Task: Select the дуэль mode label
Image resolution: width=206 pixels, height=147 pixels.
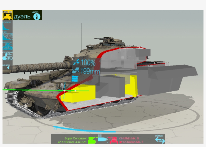Action: pos(22,17)
